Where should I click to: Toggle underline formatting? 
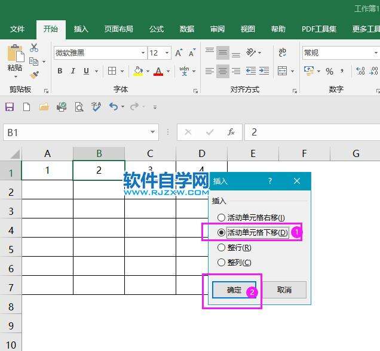click(86, 71)
